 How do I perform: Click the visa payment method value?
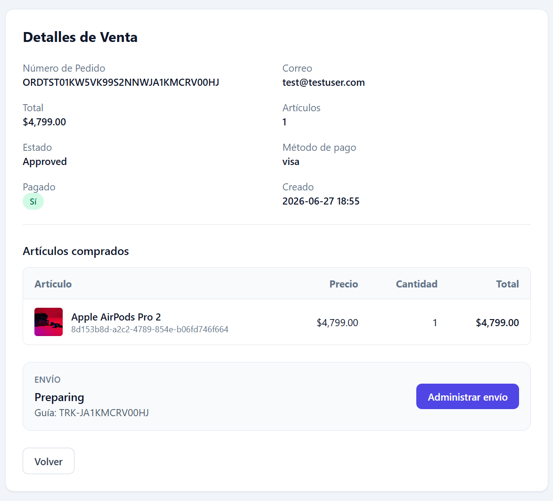point(291,162)
